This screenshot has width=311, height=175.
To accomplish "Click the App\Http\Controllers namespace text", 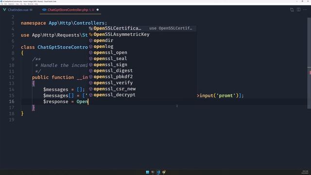I will tap(77, 23).
